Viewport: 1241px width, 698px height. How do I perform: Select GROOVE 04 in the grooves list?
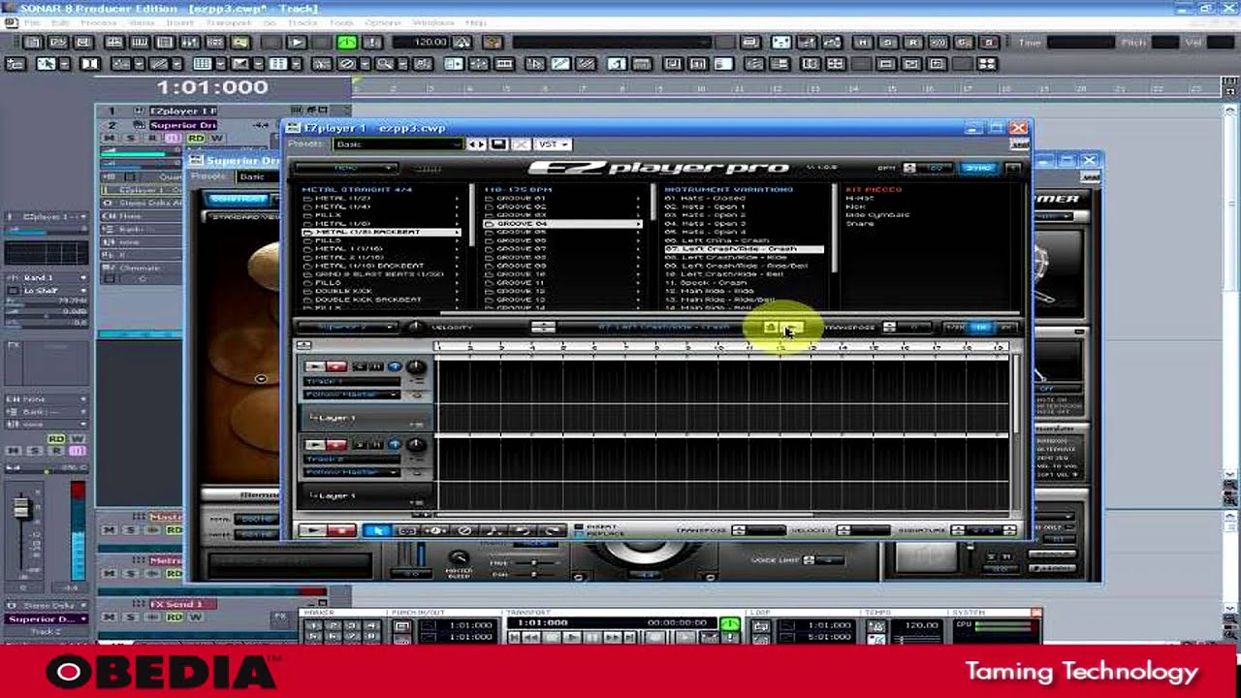[562, 224]
